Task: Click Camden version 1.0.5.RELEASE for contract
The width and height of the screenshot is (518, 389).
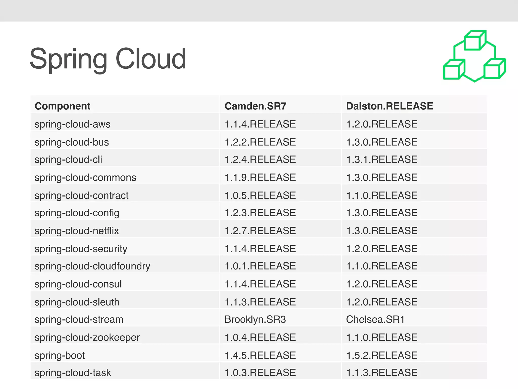Action: pos(260,196)
